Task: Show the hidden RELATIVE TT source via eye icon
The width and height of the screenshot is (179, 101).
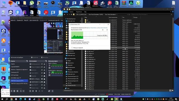Action: point(42,85)
